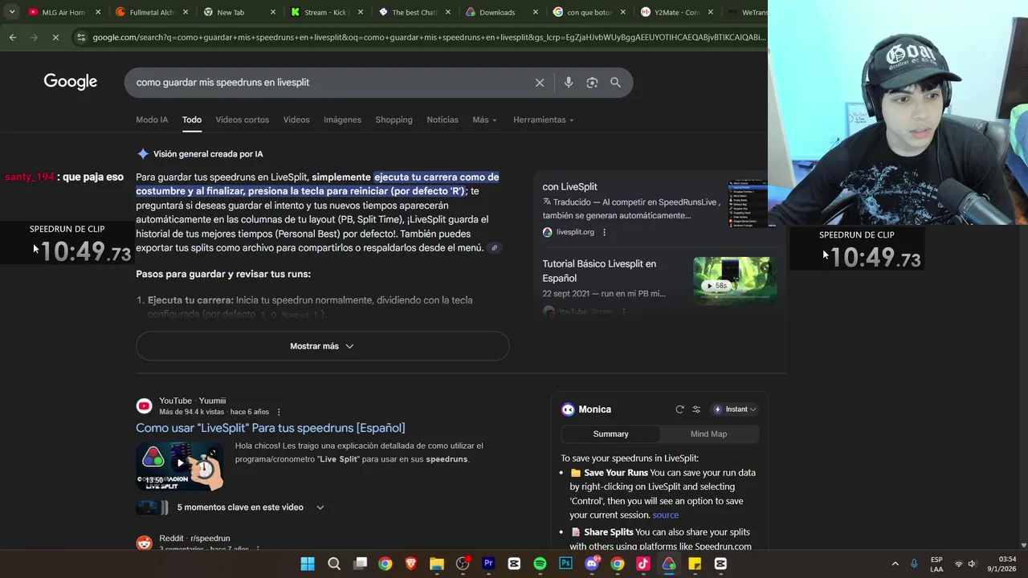Click the Chrome address bar URL
The height and width of the screenshot is (578, 1028).
point(428,37)
